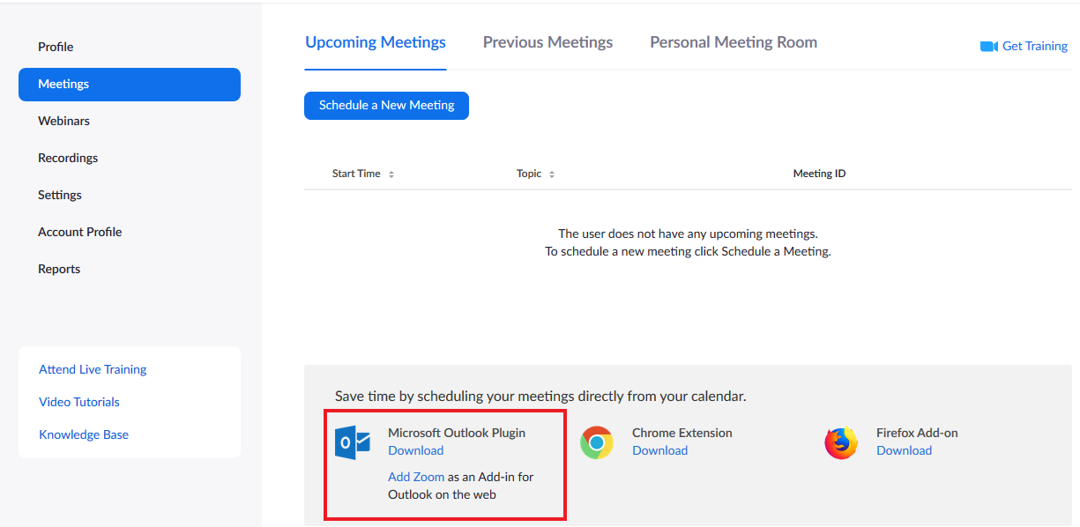Click the Topic column header text
Viewport: 1080px width, 527px height.
529,174
